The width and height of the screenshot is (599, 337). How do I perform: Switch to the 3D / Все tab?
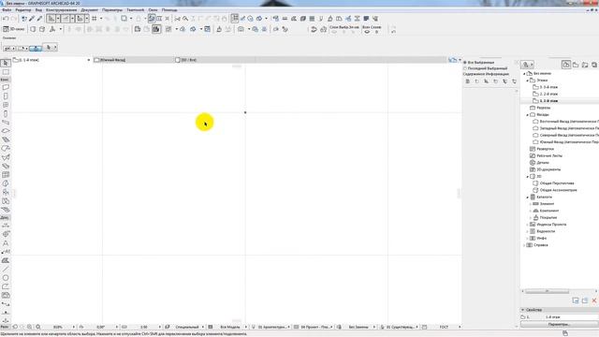click(x=214, y=60)
